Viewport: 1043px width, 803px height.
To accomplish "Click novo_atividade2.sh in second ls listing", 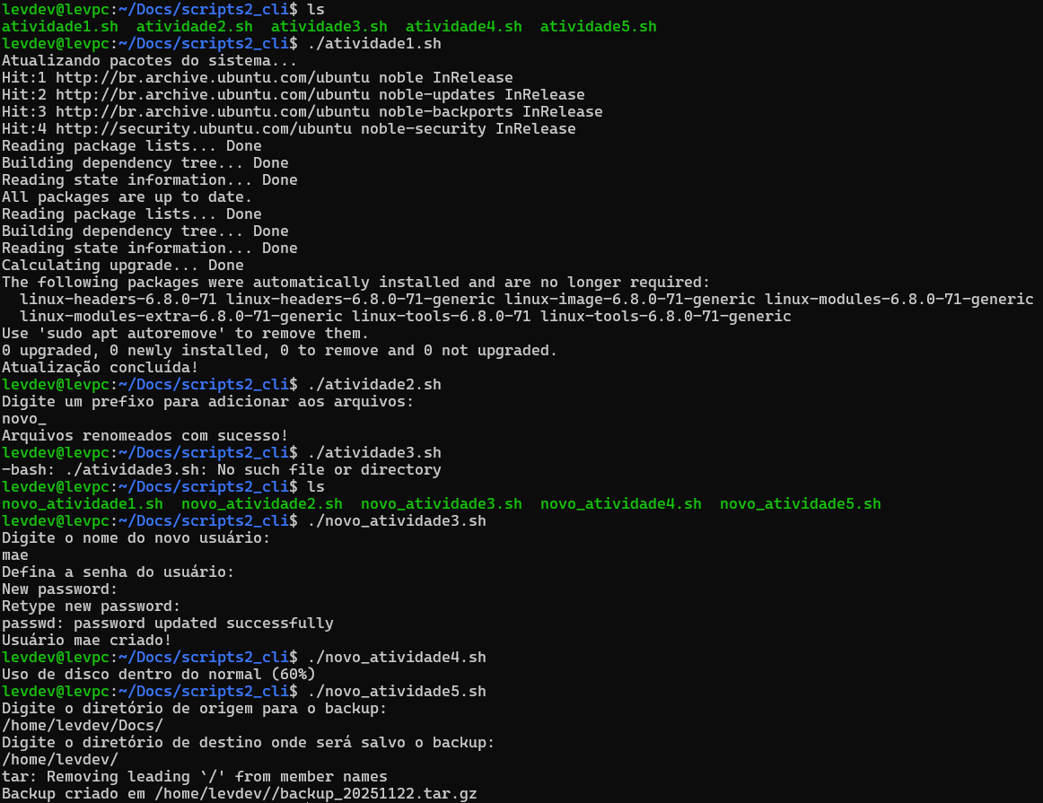I will tap(262, 504).
